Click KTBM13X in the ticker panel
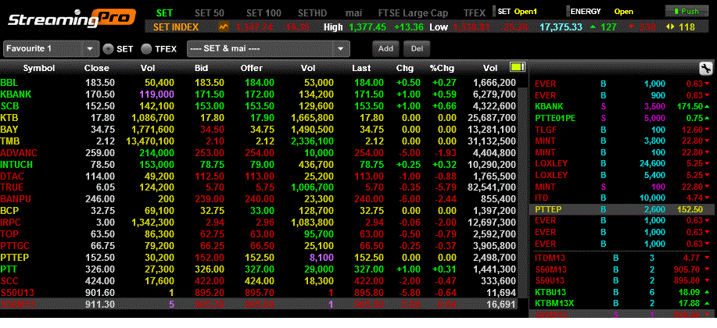The image size is (717, 328). 554,303
